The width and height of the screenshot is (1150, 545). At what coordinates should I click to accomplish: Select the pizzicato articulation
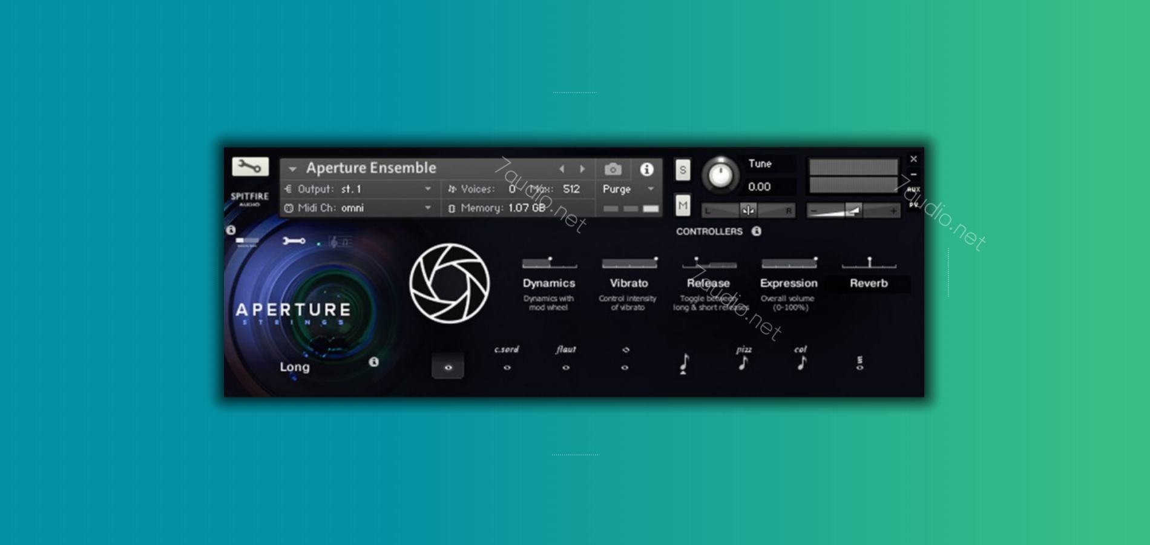743,358
